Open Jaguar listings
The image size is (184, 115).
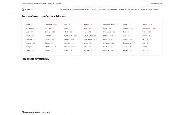click(x=86, y=25)
